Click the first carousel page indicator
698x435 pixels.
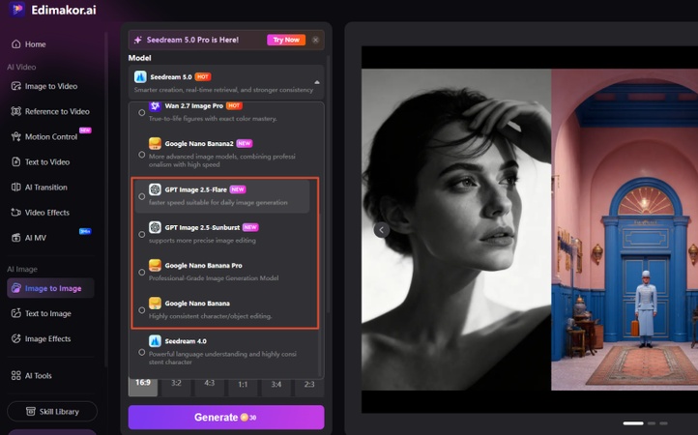click(633, 423)
